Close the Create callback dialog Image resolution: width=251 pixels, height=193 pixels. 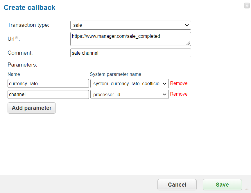tap(247, 6)
